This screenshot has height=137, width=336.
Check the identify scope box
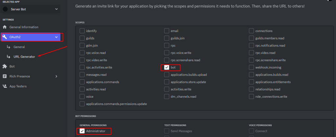(x=82, y=31)
